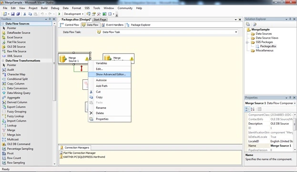Select Derived Column transformation
The height and width of the screenshot is (172, 297).
click(17, 102)
